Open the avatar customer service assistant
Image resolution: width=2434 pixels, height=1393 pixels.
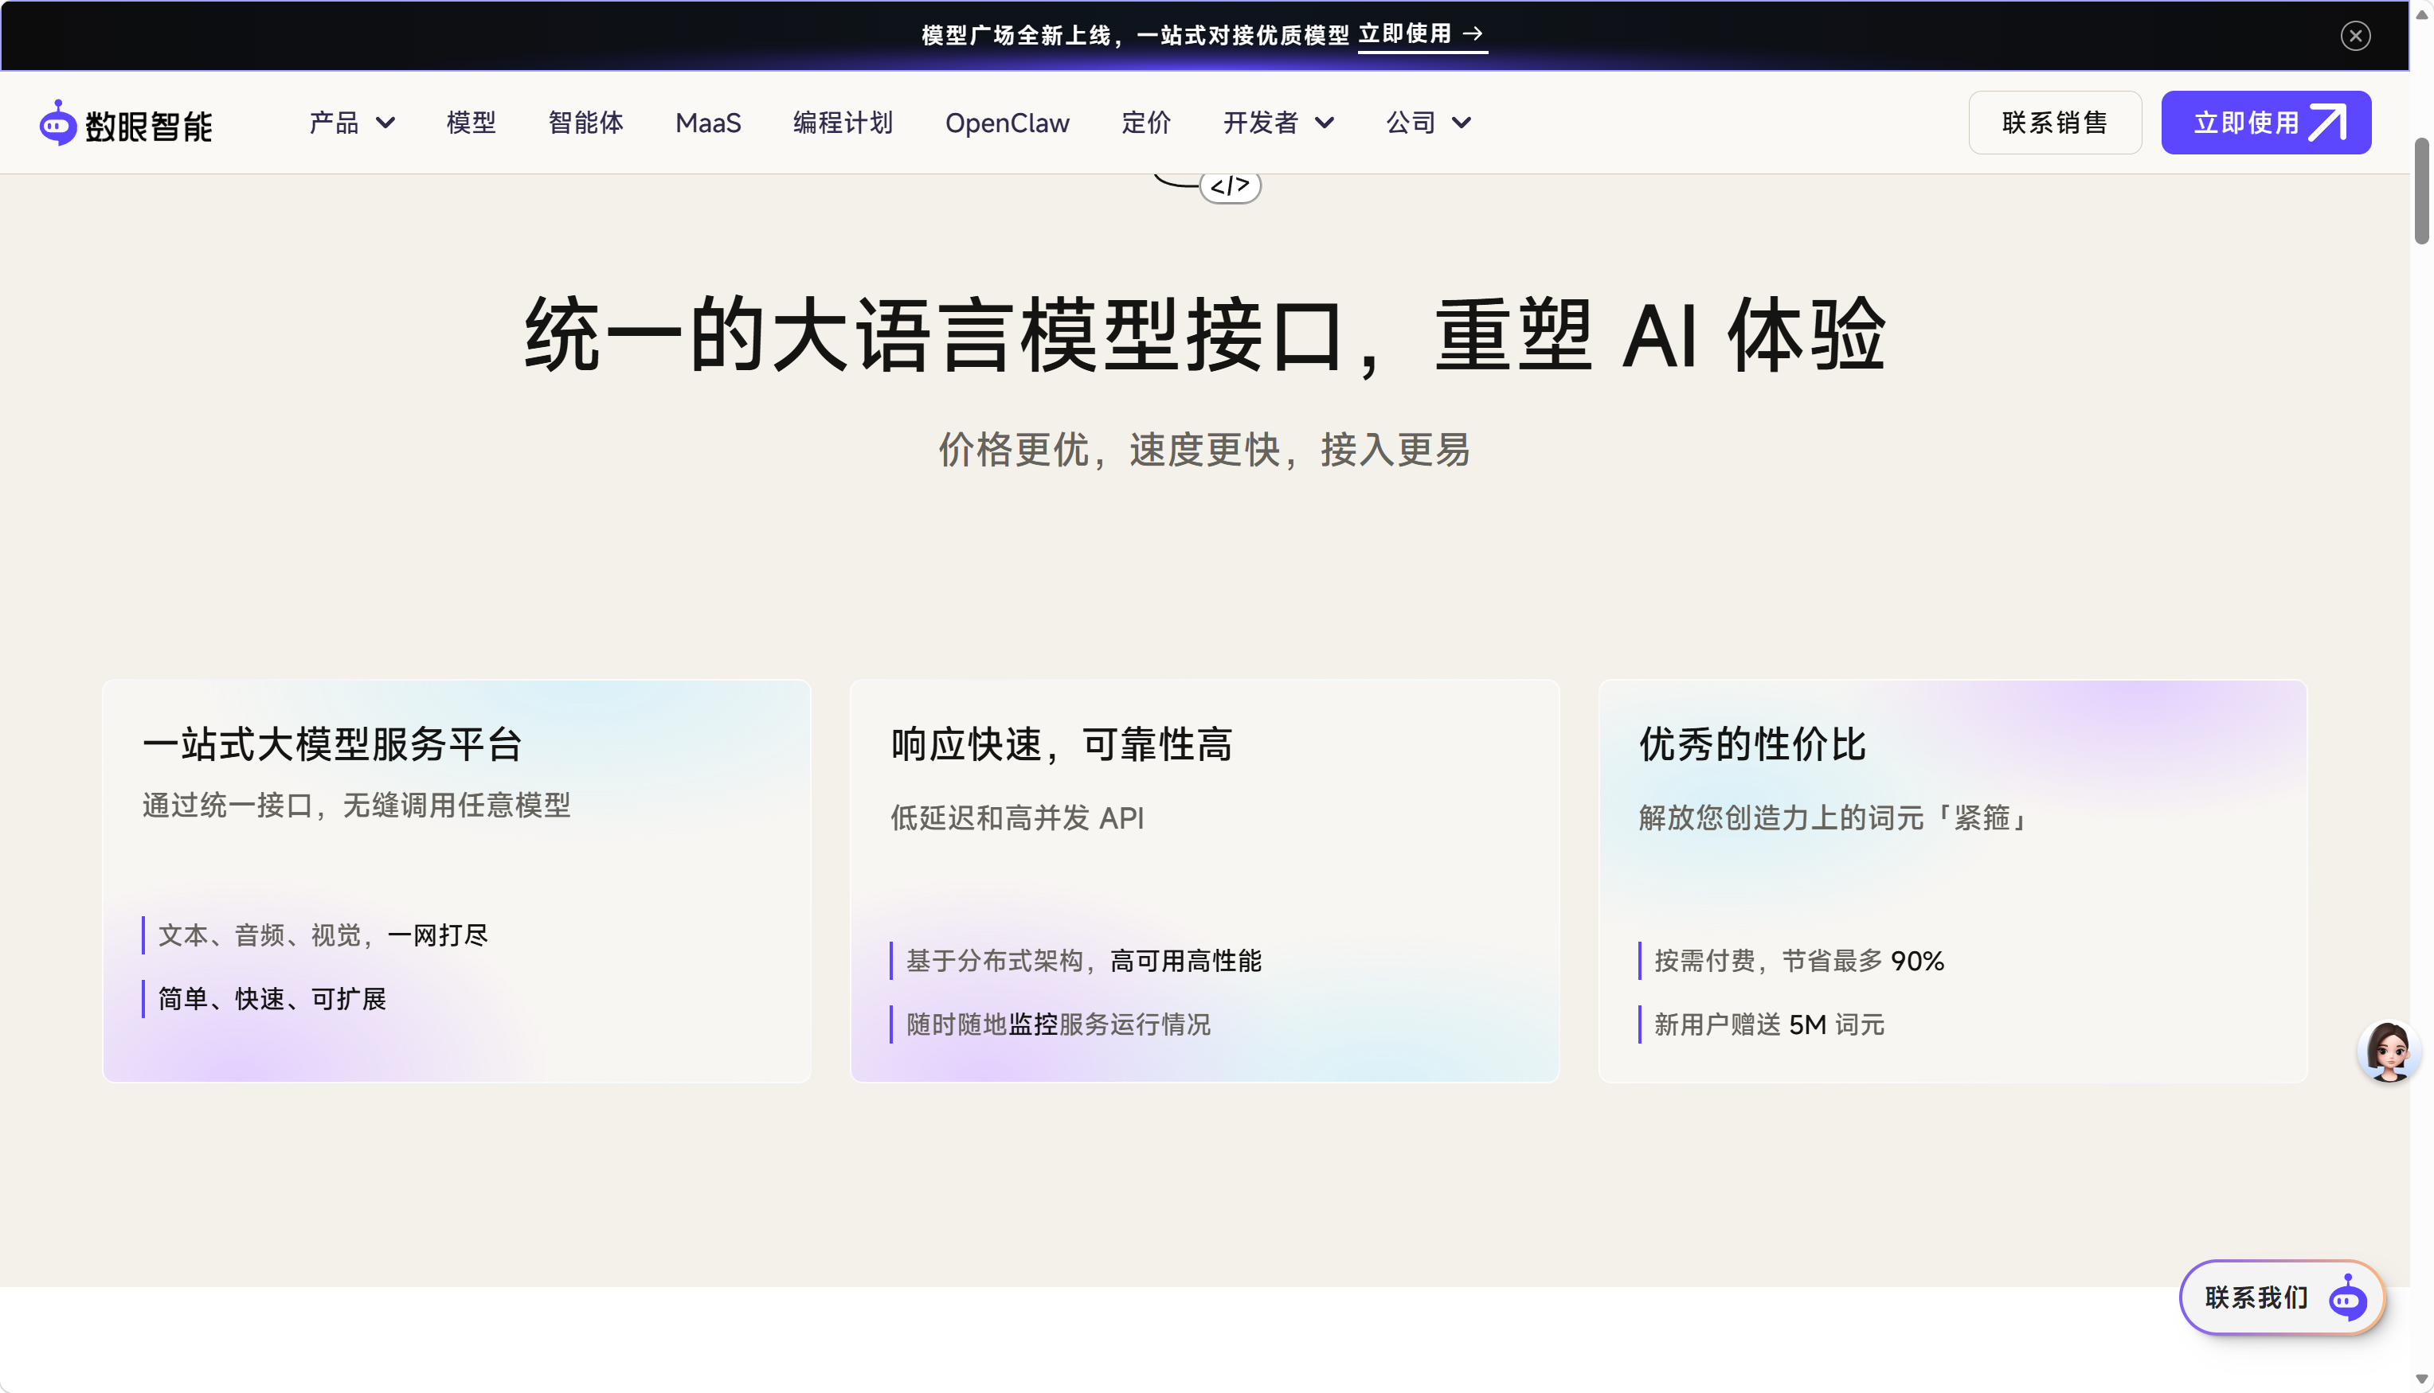click(x=2388, y=1052)
